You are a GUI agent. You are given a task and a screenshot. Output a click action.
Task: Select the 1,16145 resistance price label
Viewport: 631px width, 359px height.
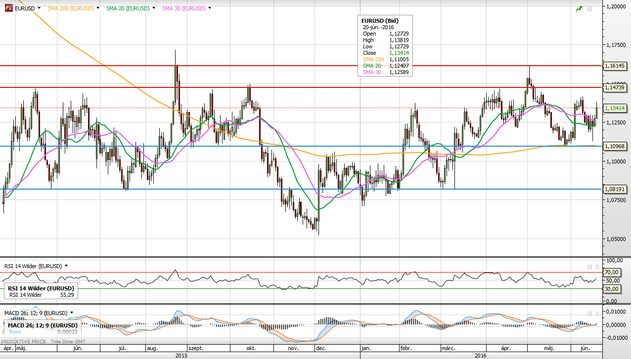(616, 65)
